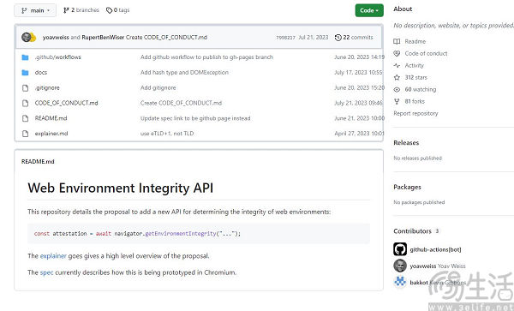Click the eye icon beside 60 watching

[x=397, y=89]
